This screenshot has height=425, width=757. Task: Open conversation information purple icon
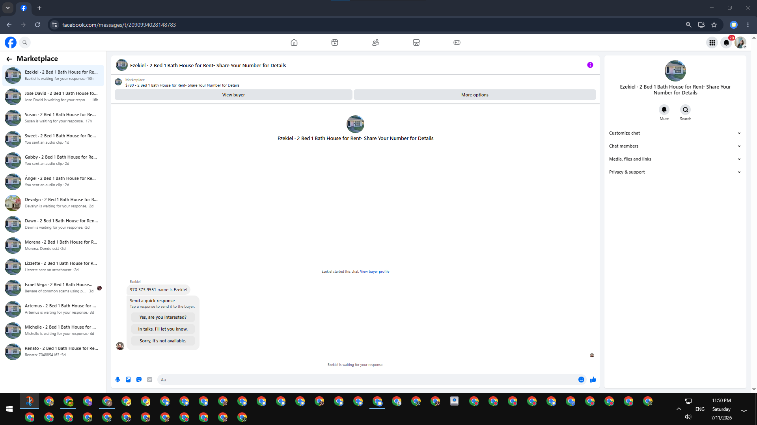[x=590, y=65]
